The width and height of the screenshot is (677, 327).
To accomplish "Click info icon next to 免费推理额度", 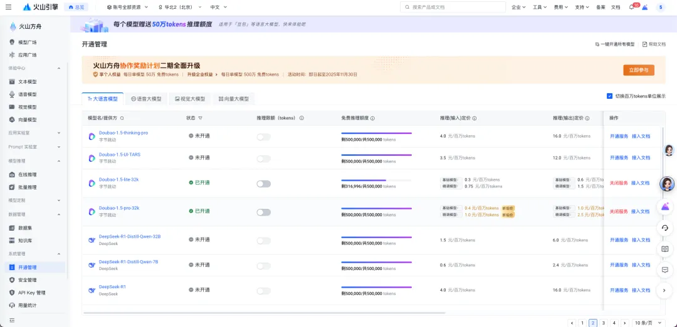I will pyautogui.click(x=372, y=118).
